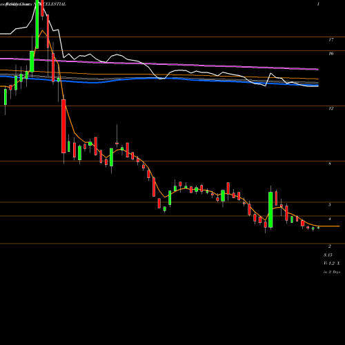Select the large green candle near price 5

pyautogui.click(x=270, y=210)
